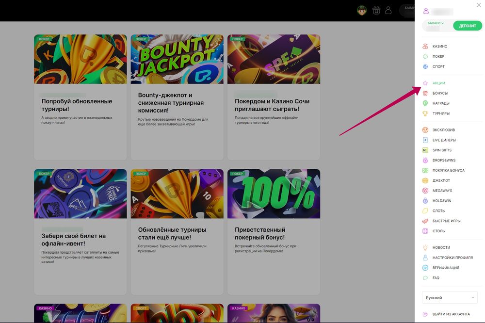Open the Бонусы menu item
The width and height of the screenshot is (485, 323).
(x=440, y=93)
